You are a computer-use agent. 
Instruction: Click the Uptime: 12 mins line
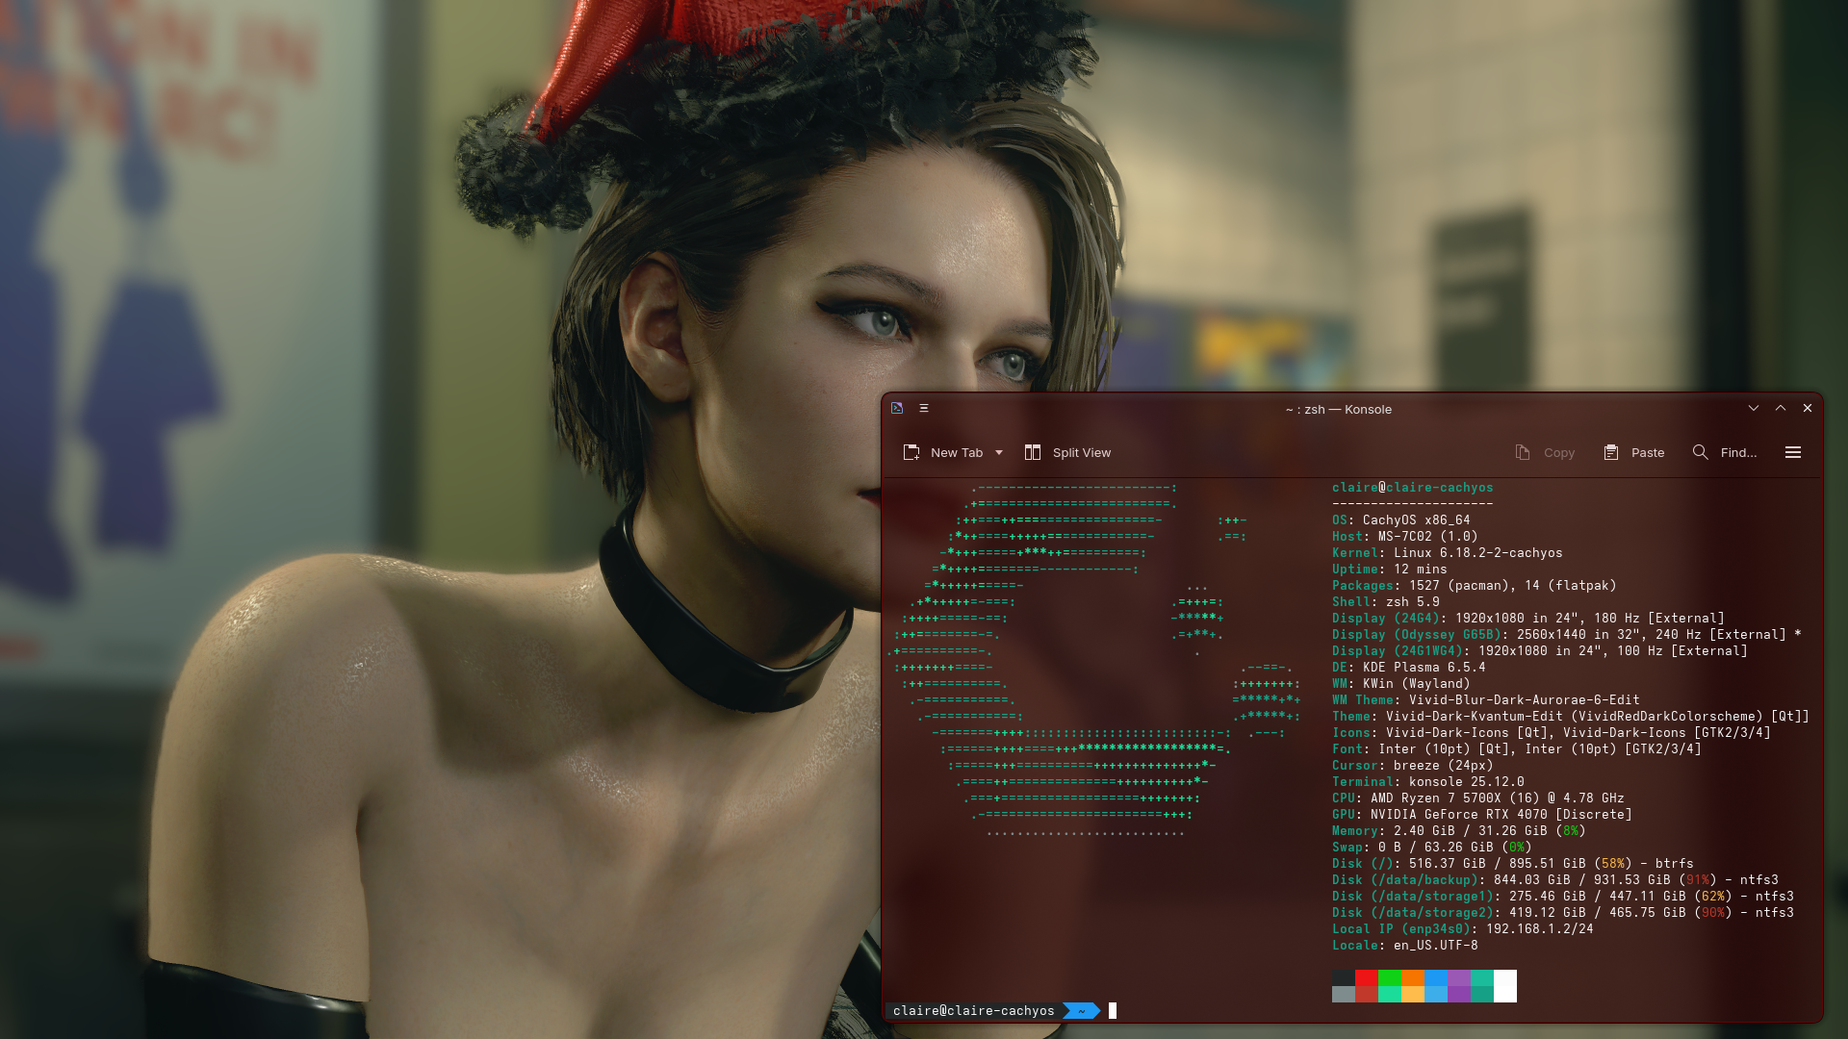click(1390, 570)
